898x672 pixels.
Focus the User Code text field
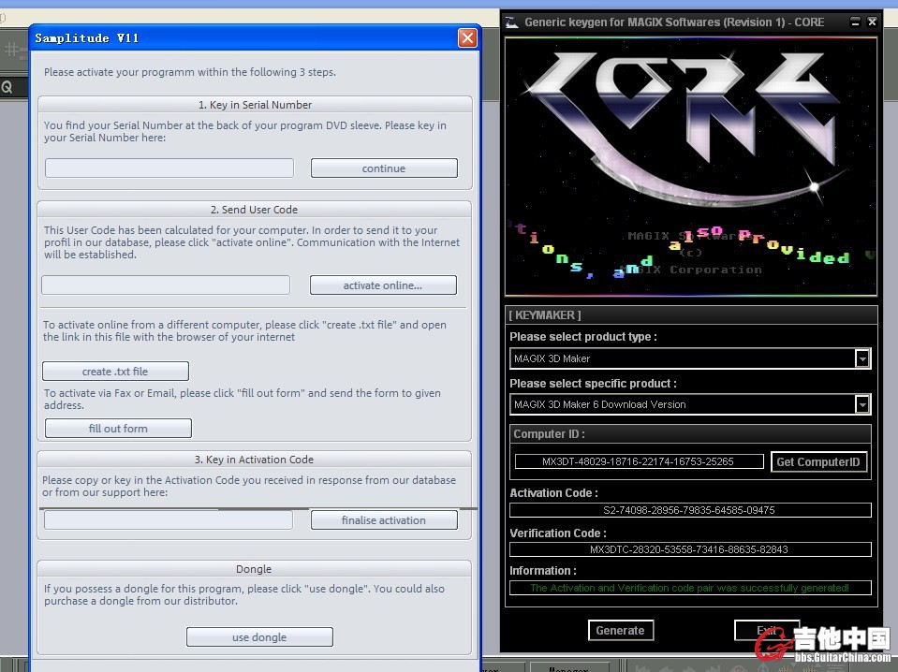(x=166, y=285)
